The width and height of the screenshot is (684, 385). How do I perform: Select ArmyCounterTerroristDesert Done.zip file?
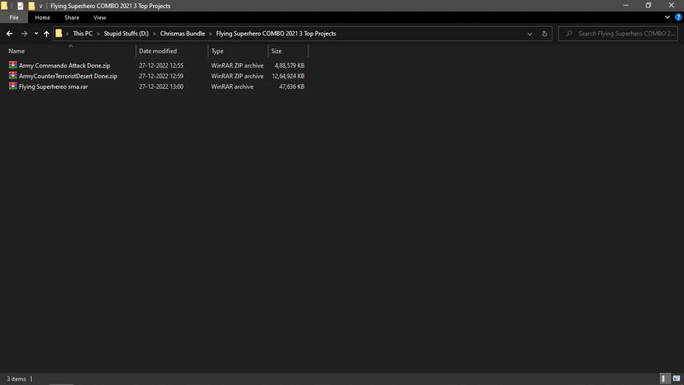click(x=68, y=76)
